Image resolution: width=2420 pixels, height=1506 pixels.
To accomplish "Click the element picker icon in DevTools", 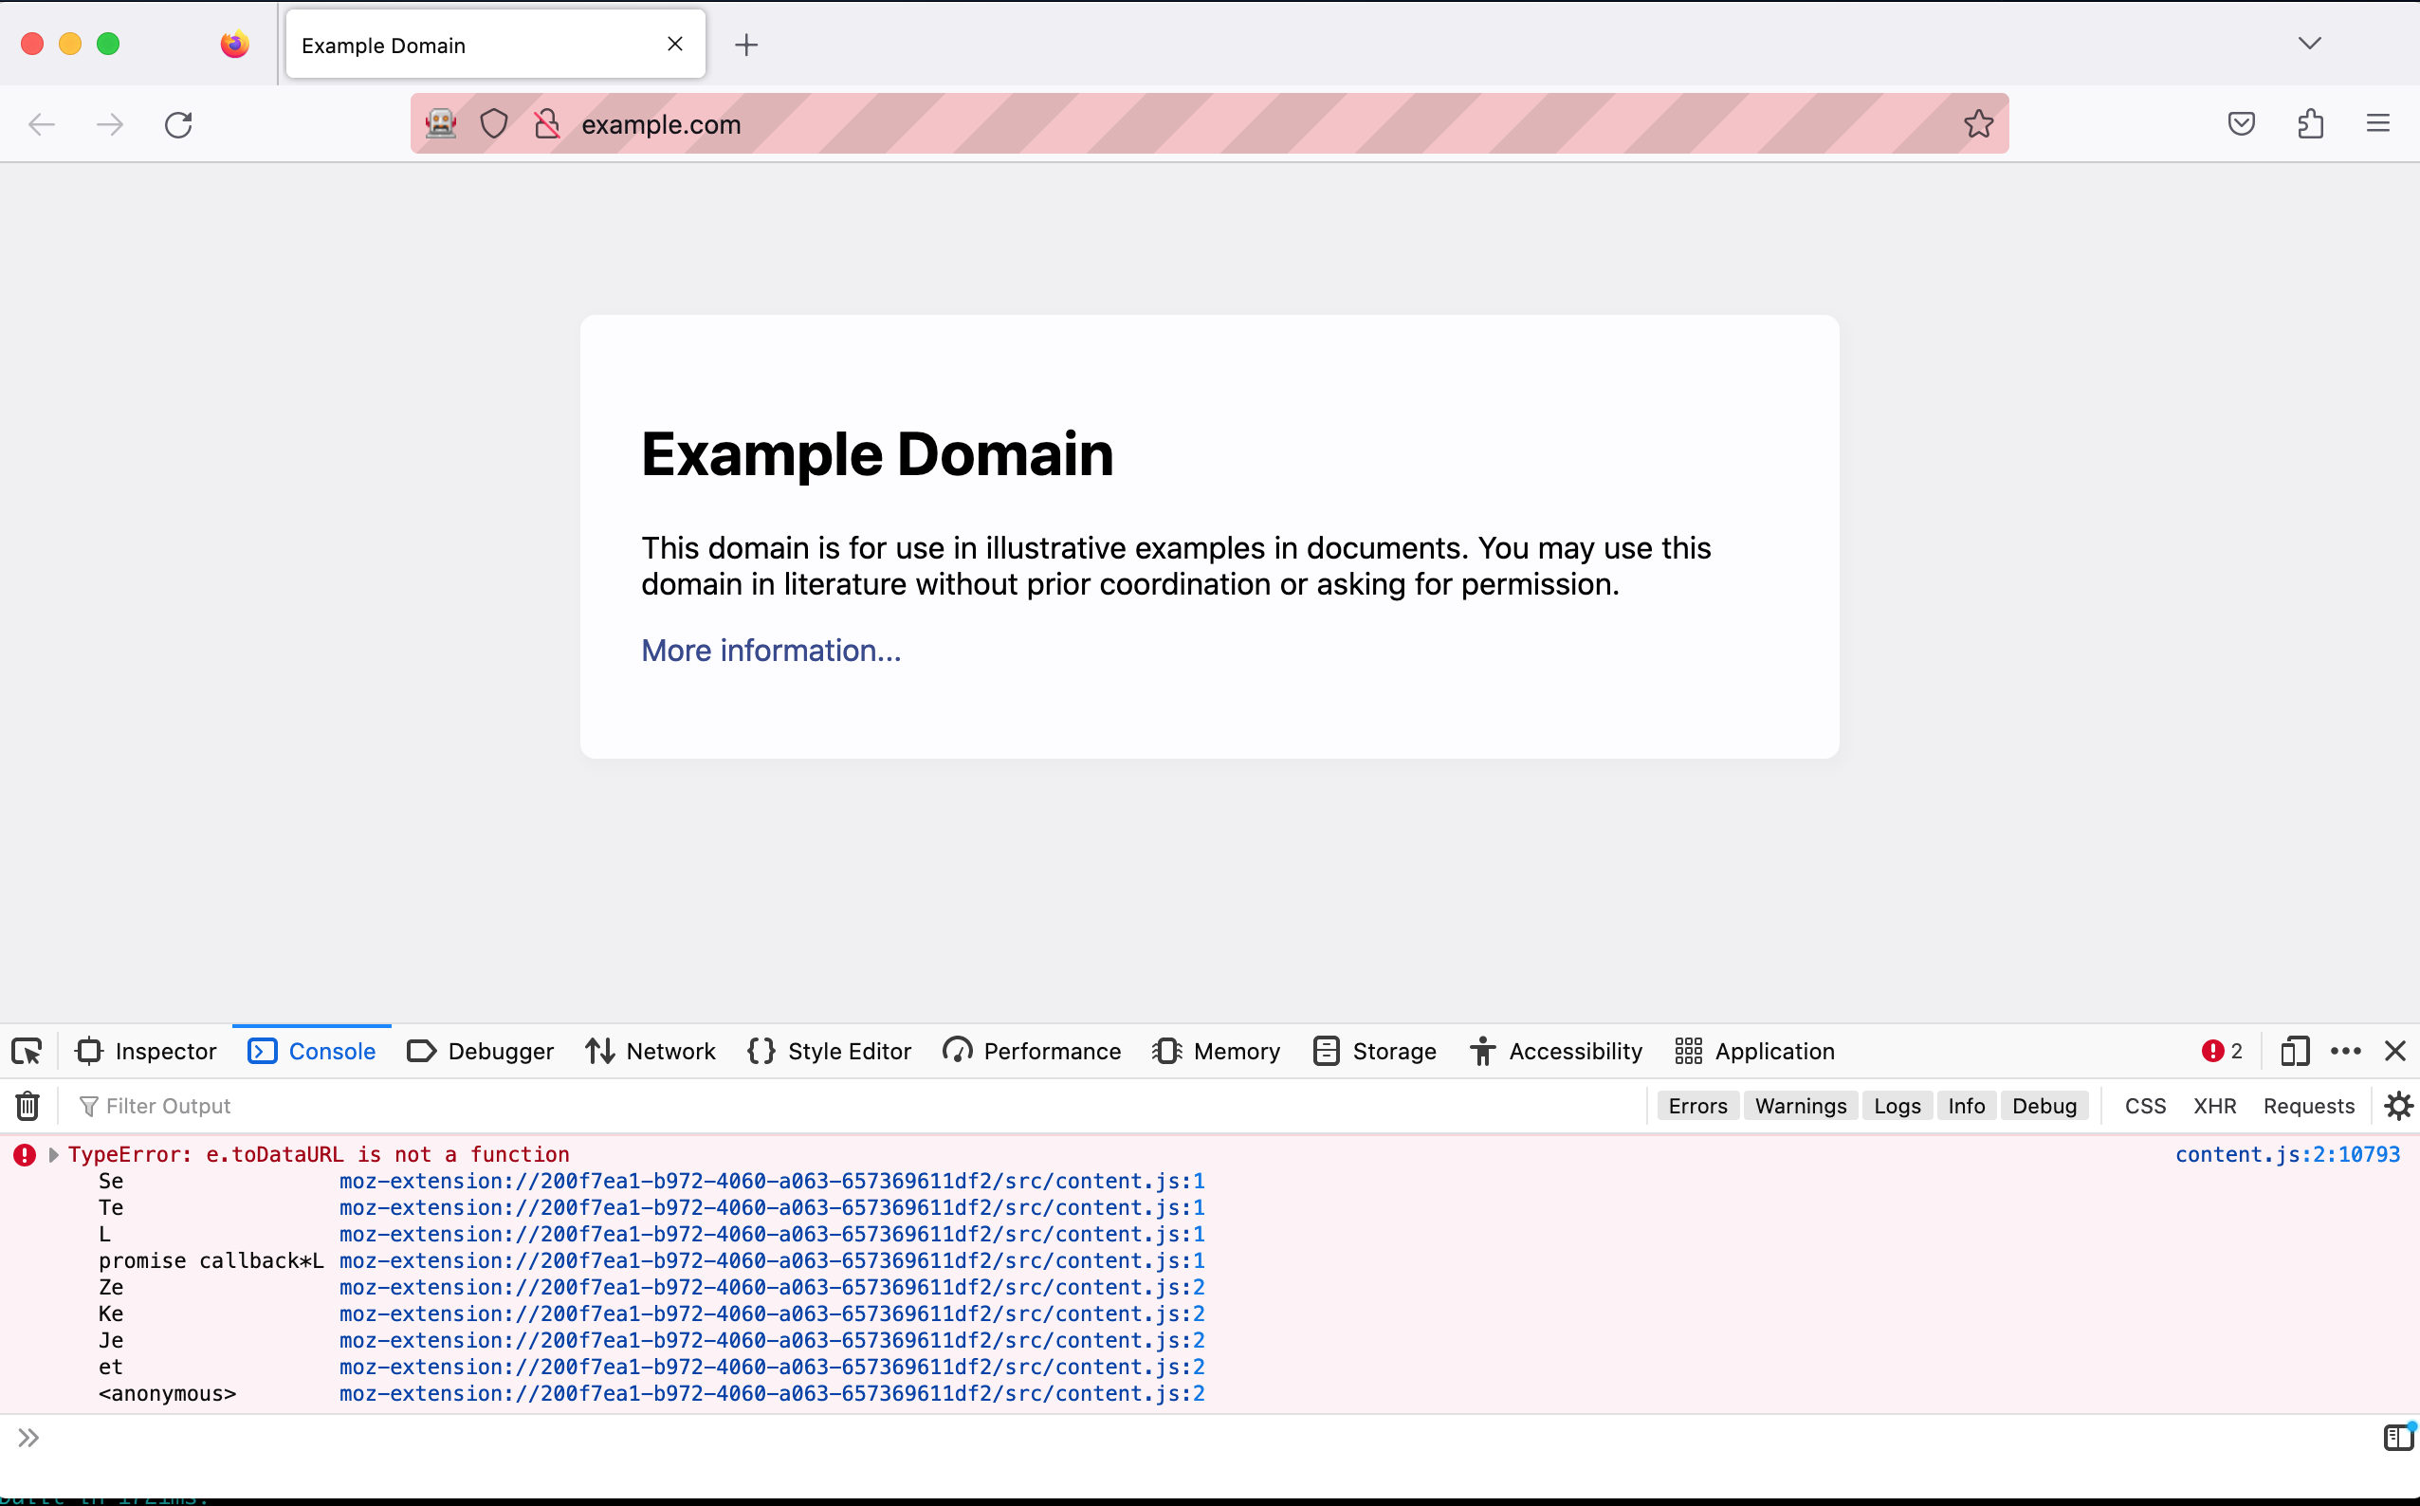I will click(x=27, y=1051).
